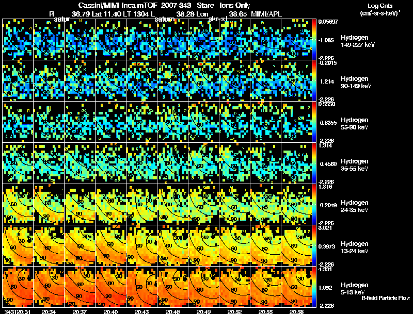
Task: Select the 90-149 keV image at 20:46
Action: 173,81
